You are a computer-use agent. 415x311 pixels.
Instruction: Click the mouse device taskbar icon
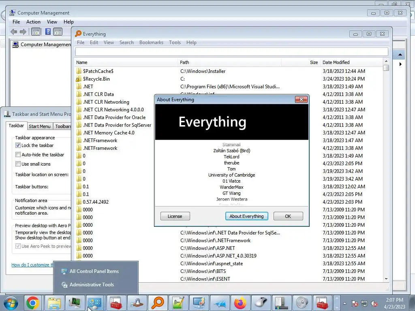261,303
